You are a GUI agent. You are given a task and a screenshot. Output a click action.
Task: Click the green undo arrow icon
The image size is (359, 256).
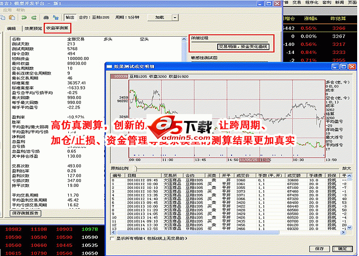(x=24, y=18)
